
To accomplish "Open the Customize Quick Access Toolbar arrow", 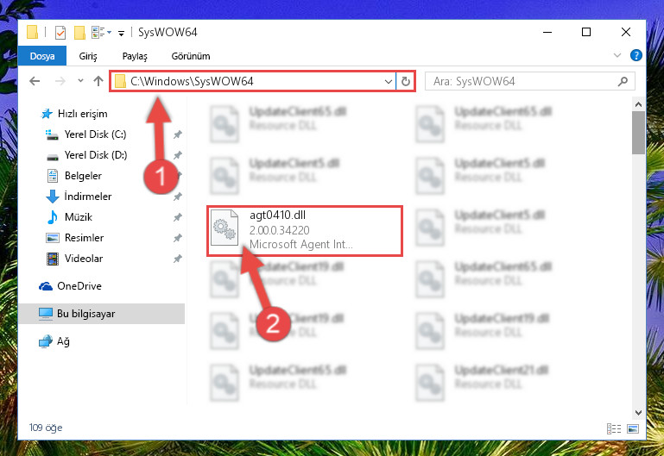I will point(121,34).
